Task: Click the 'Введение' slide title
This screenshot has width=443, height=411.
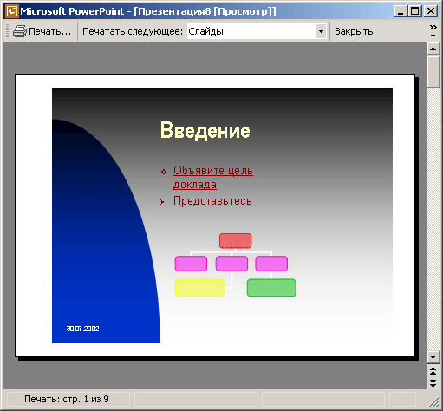Action: tap(205, 131)
